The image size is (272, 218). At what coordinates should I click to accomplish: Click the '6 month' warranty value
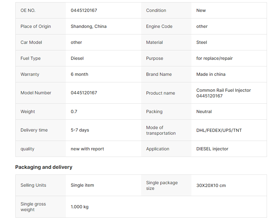coord(79,74)
